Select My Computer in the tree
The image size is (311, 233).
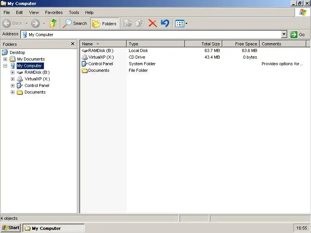30,66
